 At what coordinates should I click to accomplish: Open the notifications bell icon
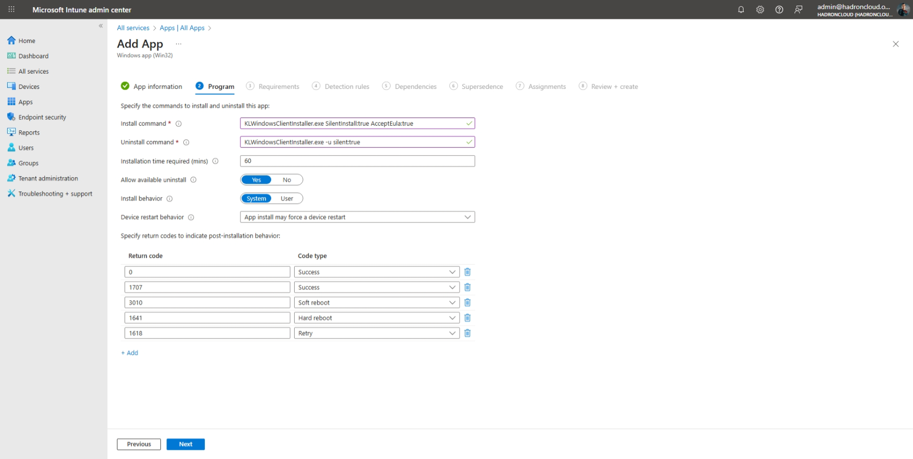pos(741,10)
